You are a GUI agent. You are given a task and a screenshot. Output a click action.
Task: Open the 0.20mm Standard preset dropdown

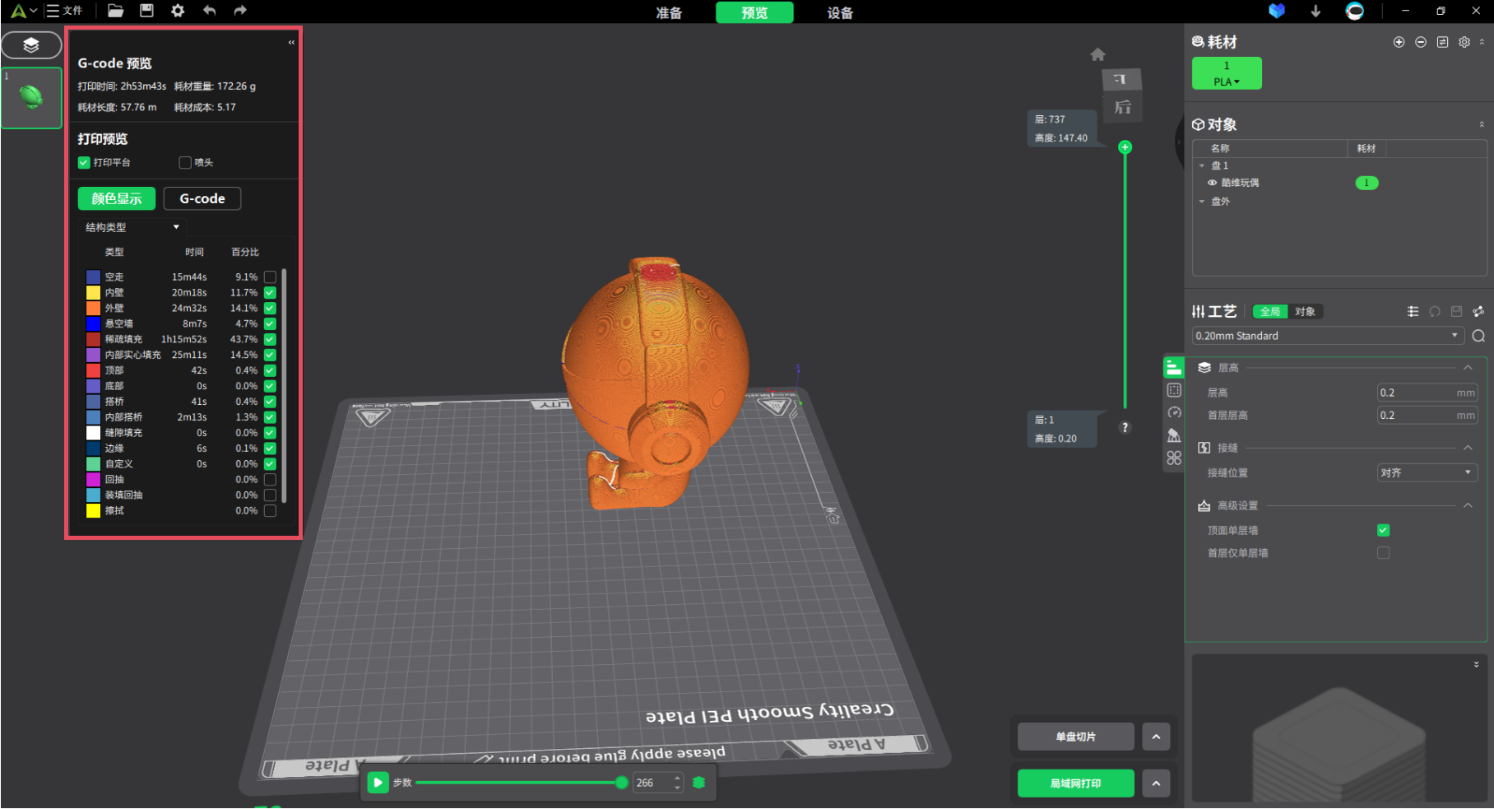1327,336
